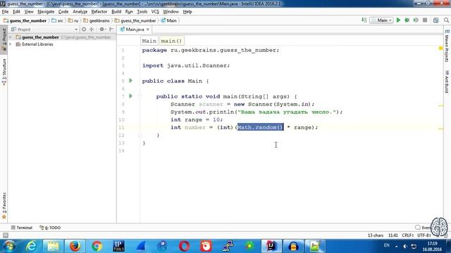This screenshot has height=253, width=451.
Task: Open the Maven Projects side tab
Action: [x=447, y=46]
